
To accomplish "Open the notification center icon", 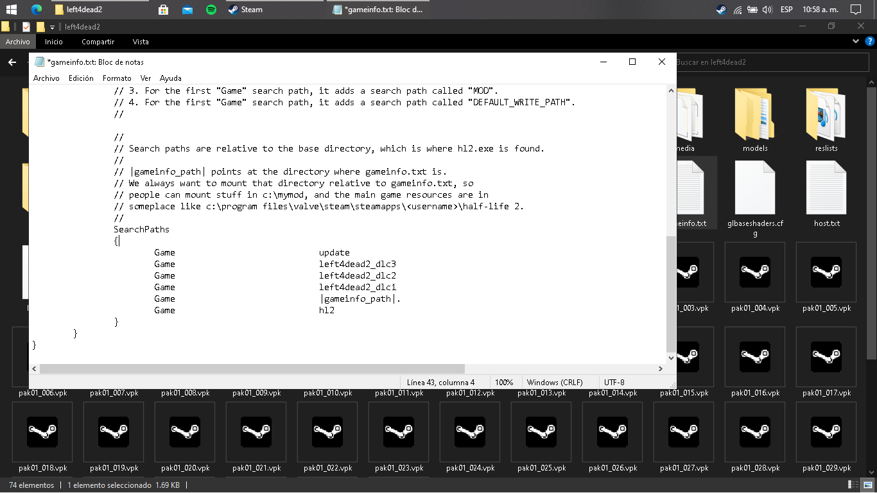I will 855,10.
